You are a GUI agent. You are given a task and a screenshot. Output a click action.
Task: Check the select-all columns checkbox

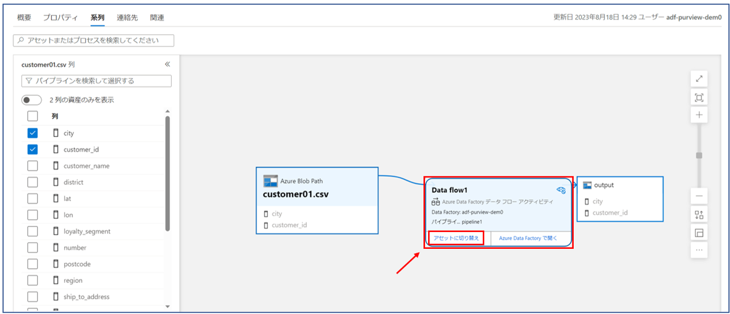32,116
